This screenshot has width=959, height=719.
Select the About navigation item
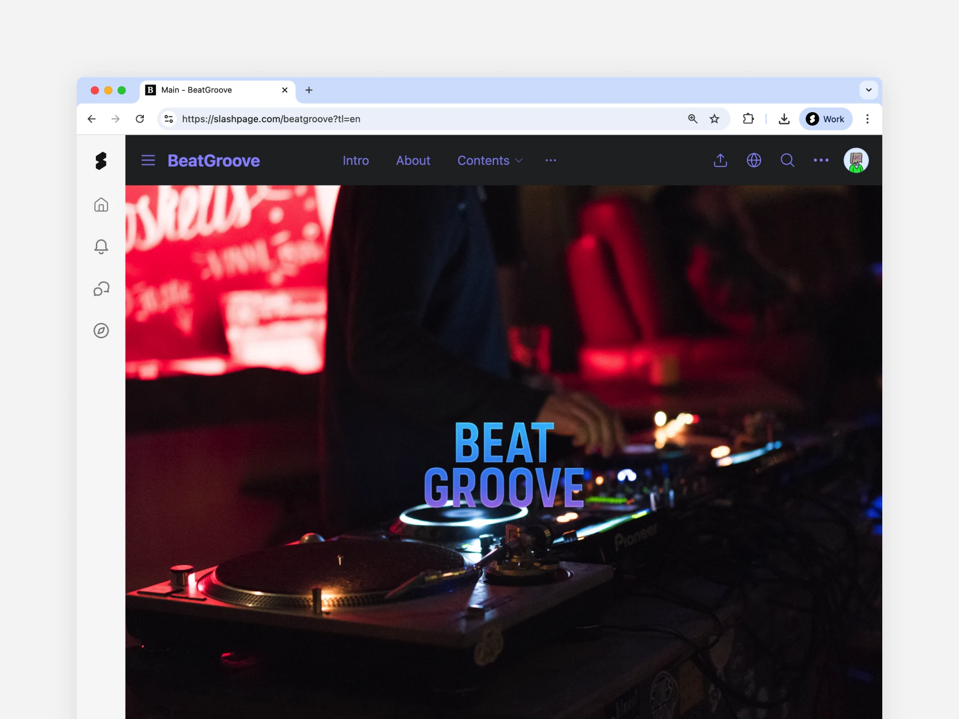413,161
